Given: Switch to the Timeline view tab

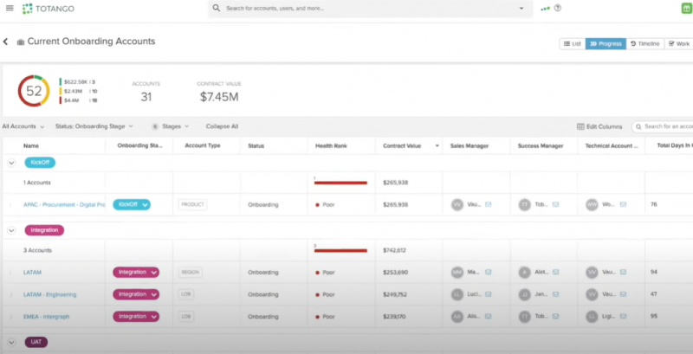Looking at the screenshot, I should (644, 43).
